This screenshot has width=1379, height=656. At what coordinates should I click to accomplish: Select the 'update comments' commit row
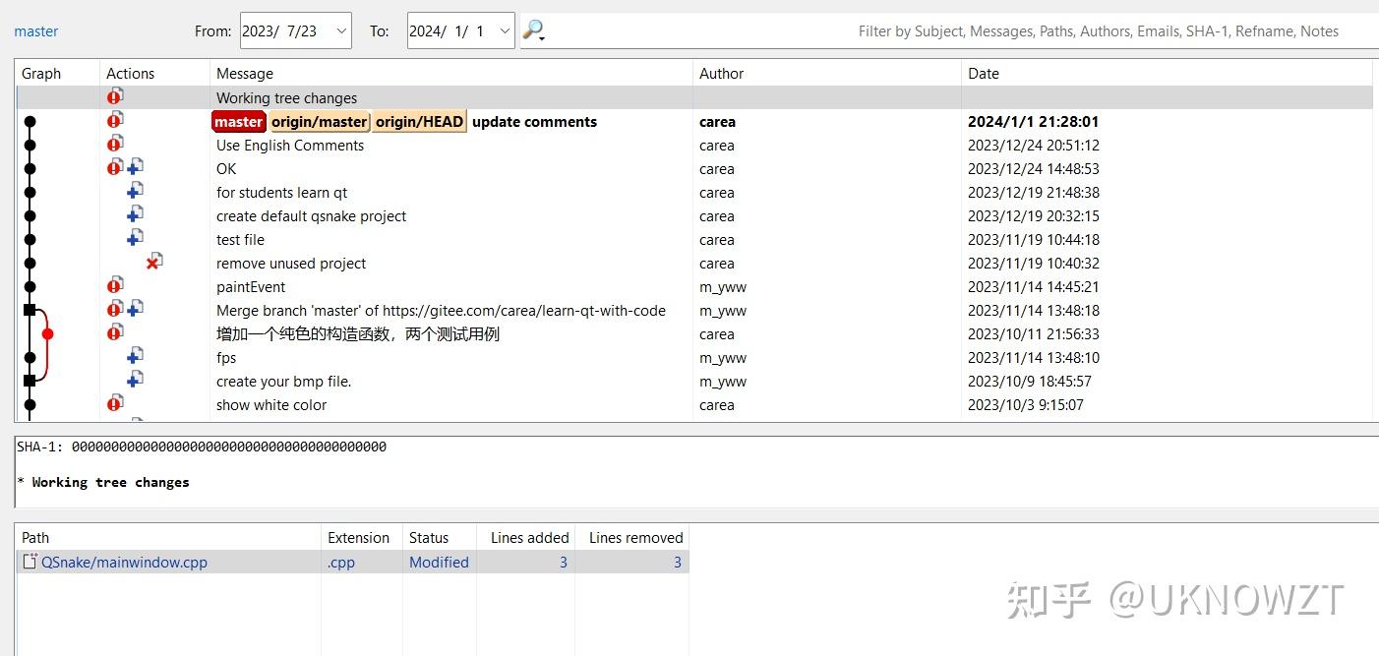[536, 121]
